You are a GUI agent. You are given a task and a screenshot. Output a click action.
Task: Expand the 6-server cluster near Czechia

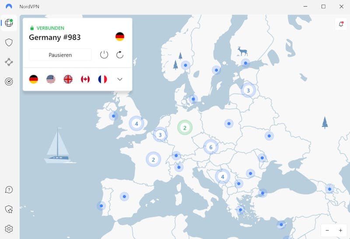(x=211, y=147)
